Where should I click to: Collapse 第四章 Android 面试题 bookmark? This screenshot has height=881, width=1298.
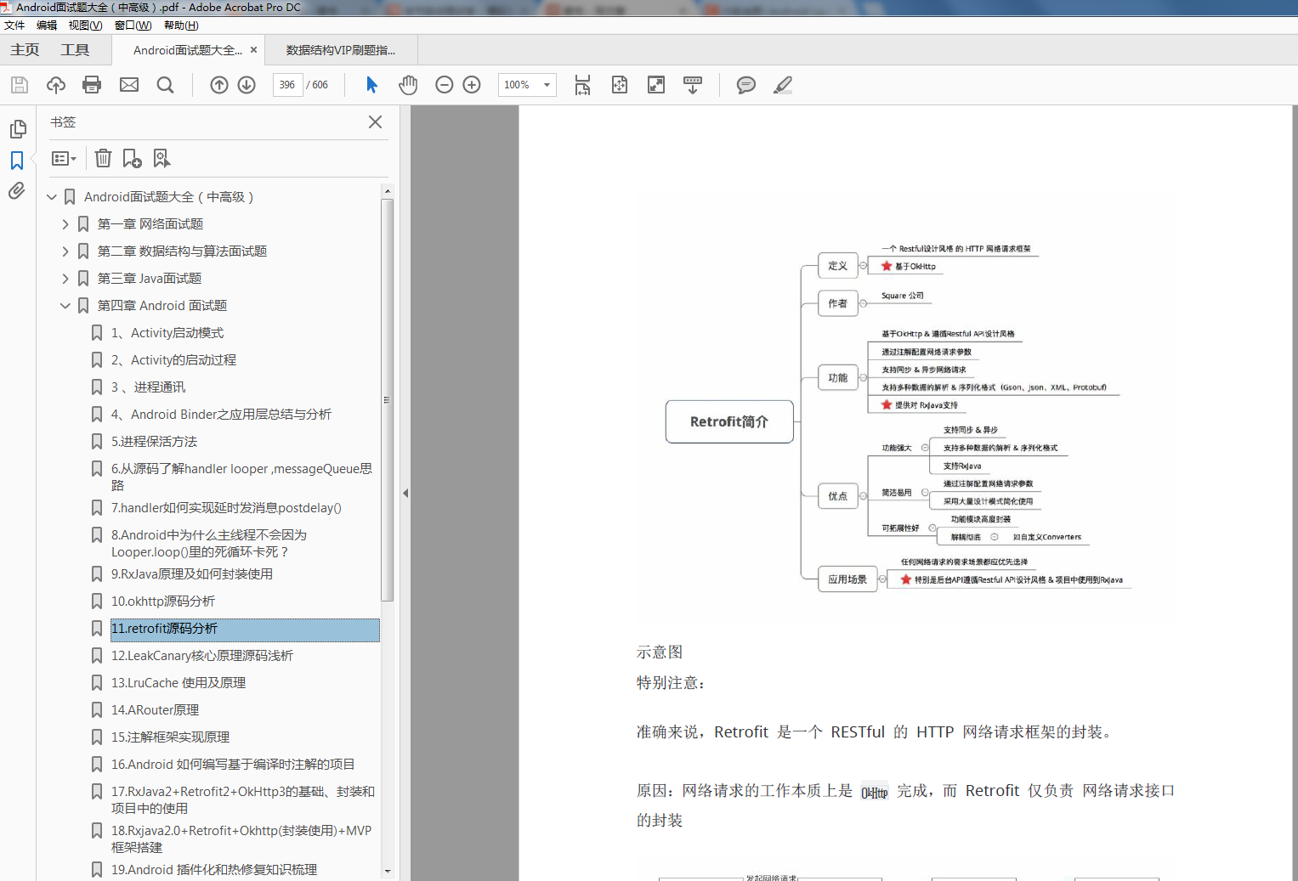65,306
